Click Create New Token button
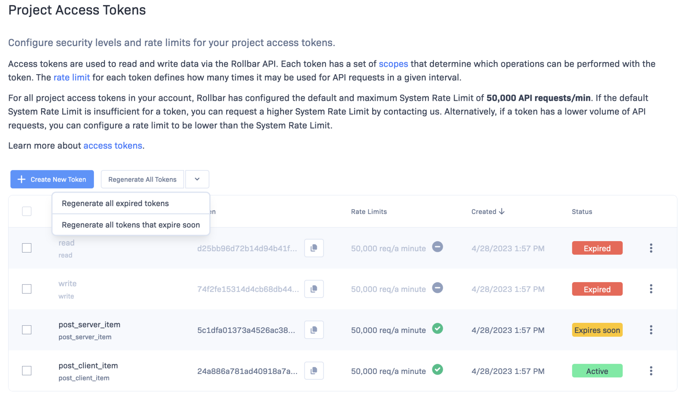 pyautogui.click(x=52, y=179)
